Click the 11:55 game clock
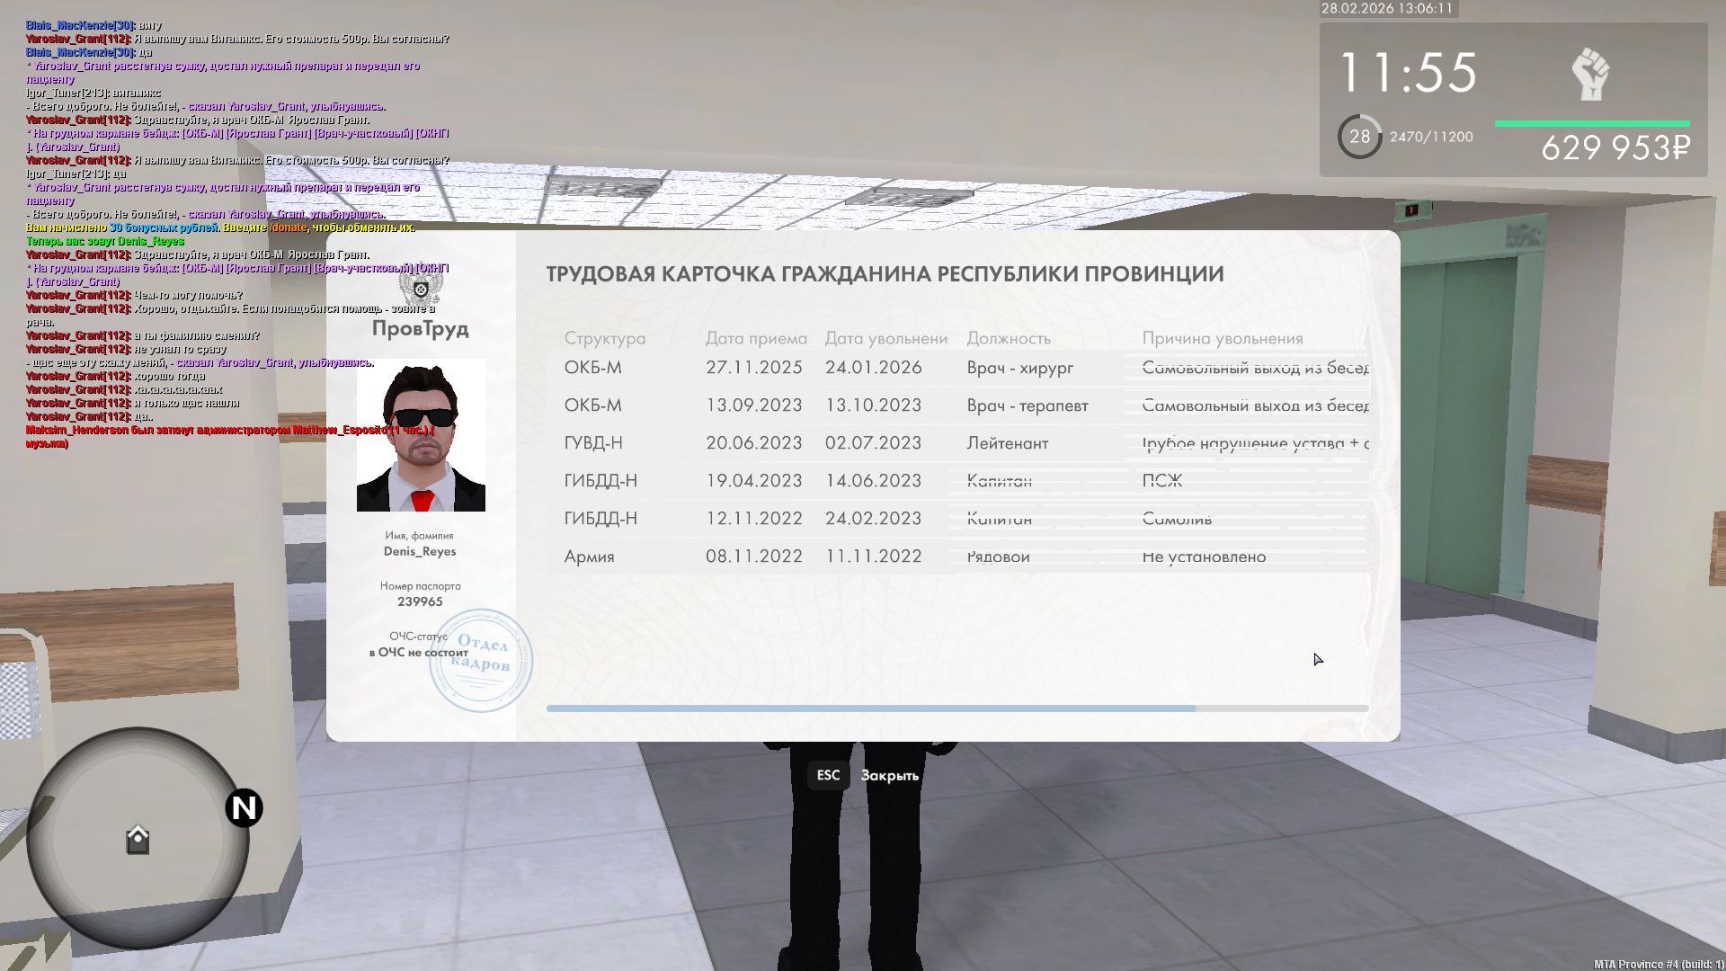 pyautogui.click(x=1407, y=73)
